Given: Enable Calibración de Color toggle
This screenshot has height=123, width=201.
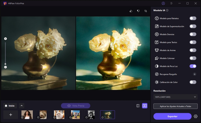Looking at the screenshot, I should click(193, 82).
